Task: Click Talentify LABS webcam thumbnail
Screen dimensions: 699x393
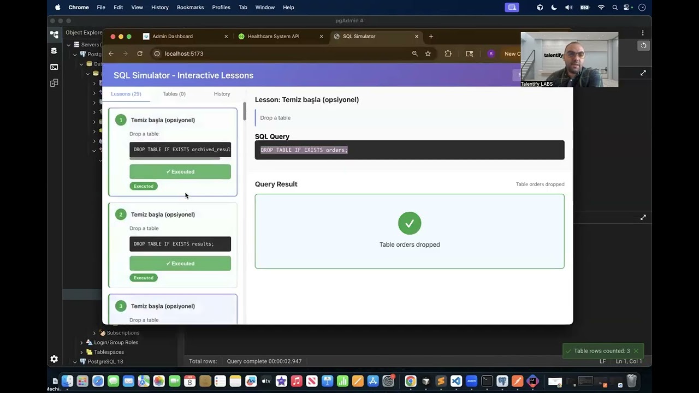Action: pyautogui.click(x=570, y=59)
